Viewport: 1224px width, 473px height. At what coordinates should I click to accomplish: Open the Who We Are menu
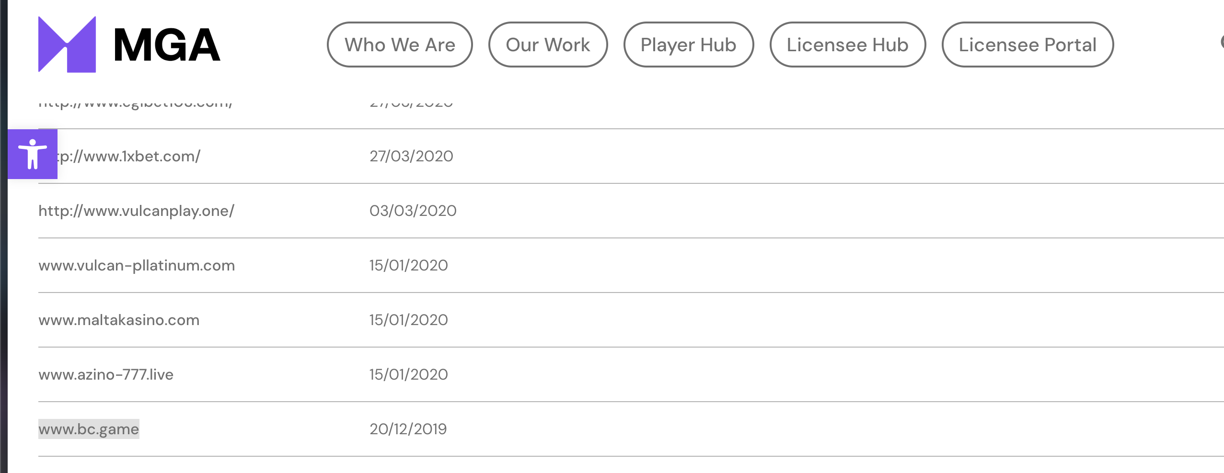click(x=400, y=45)
